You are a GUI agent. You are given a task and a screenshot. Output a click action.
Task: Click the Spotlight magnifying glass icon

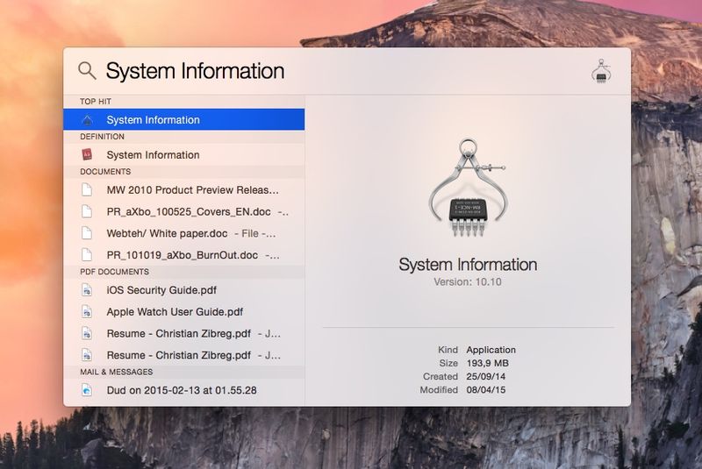point(87,71)
